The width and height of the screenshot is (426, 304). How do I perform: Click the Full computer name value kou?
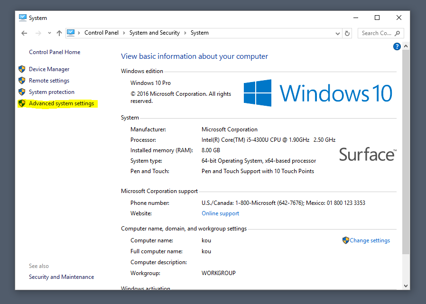(206, 251)
